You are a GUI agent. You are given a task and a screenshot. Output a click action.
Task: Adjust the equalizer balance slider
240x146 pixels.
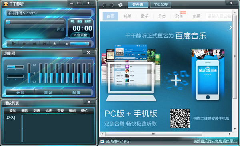(15, 67)
